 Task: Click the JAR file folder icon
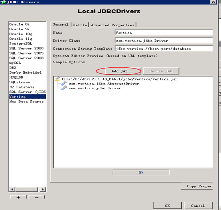click(57, 79)
